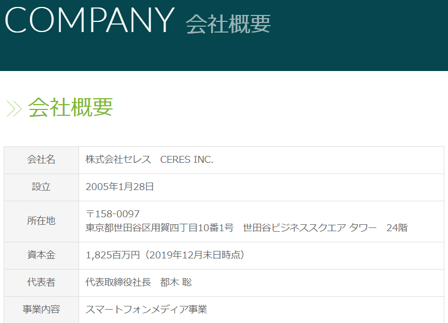This screenshot has width=448, height=323.
Task: Click the postal code 〒158-0097
Action: point(113,214)
